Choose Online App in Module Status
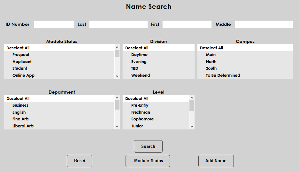This screenshot has height=172, width=299. click(24, 75)
